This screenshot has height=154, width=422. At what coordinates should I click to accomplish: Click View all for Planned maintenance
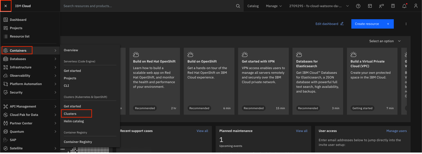tap(301, 131)
